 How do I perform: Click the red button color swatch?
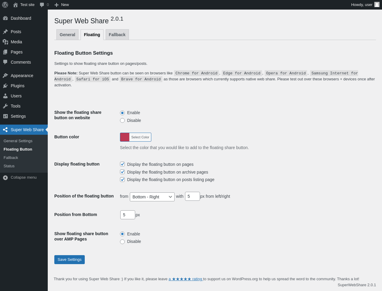click(x=125, y=137)
